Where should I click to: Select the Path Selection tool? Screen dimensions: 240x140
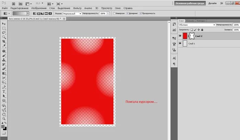(x=4, y=96)
